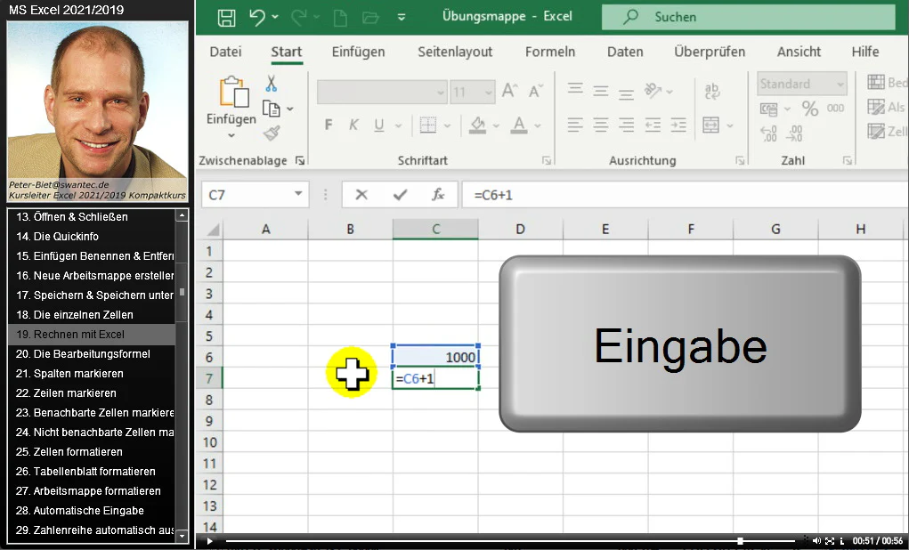Click the percent style icon
Screen dimensions: 909x550
point(810,109)
